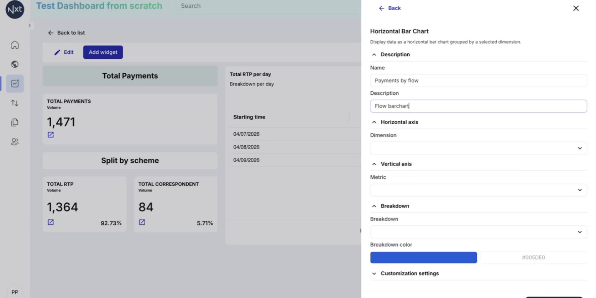The image size is (596, 298).
Task: Click the blue Breakdown color swatch
Action: point(423,257)
